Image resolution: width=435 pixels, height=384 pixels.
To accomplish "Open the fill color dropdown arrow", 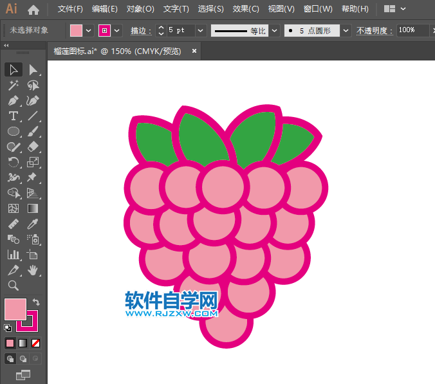I will pyautogui.click(x=89, y=30).
